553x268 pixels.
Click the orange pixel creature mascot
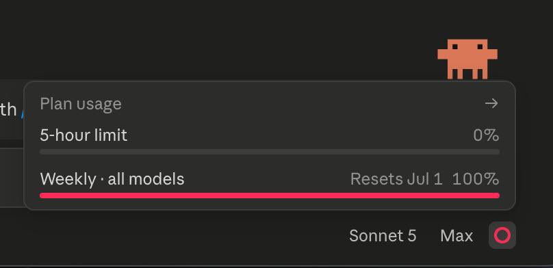pyautogui.click(x=467, y=59)
